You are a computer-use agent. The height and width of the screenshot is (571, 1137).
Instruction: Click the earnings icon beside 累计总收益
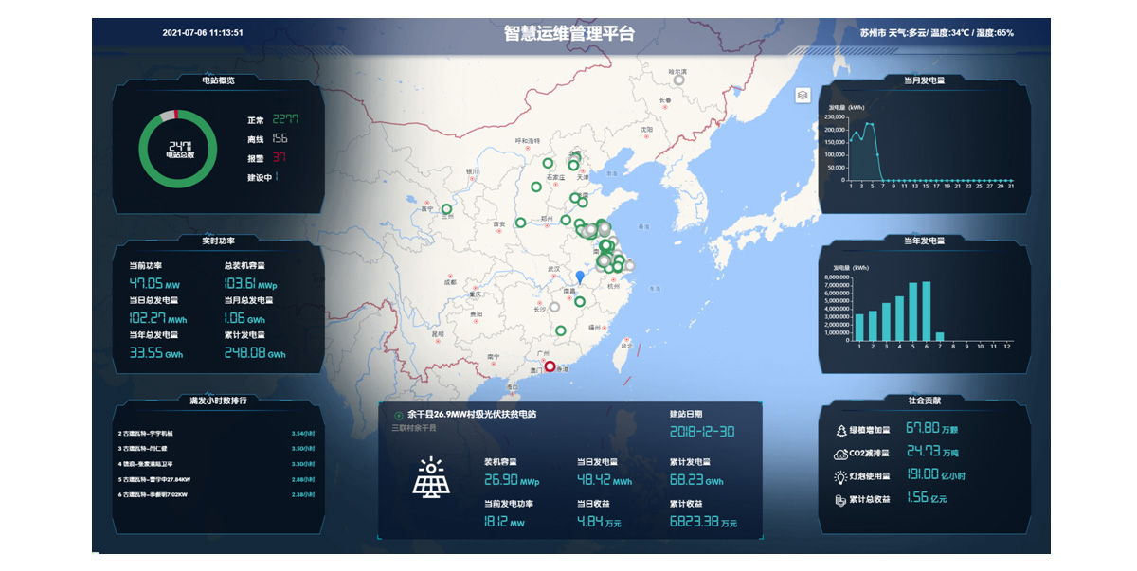(x=840, y=499)
